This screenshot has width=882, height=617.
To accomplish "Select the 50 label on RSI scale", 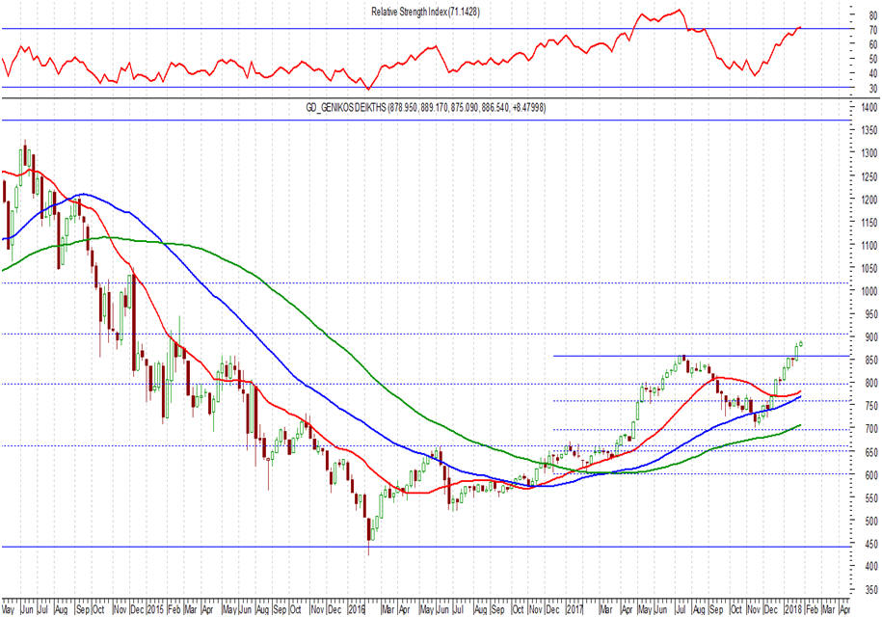I will [x=873, y=59].
